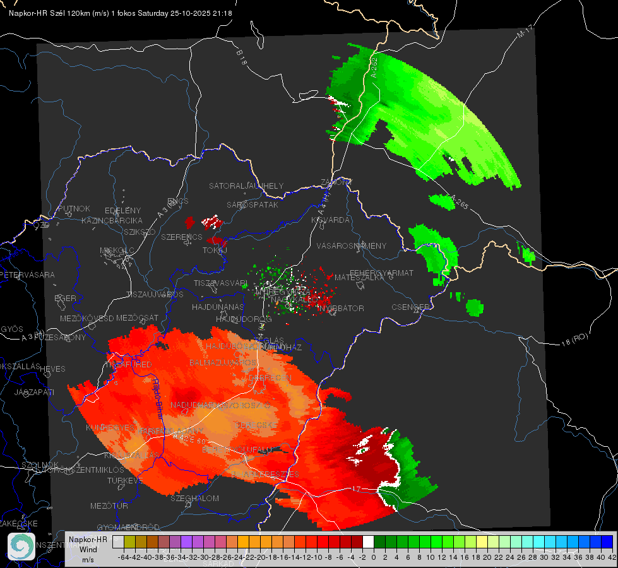Click the MEZŐKÖVESD city label
Image resolution: width=618 pixels, height=568 pixels.
point(86,318)
